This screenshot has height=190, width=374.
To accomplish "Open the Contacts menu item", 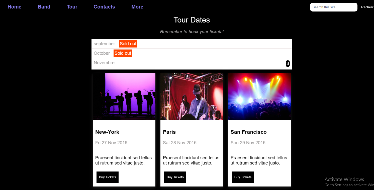I will [x=104, y=7].
